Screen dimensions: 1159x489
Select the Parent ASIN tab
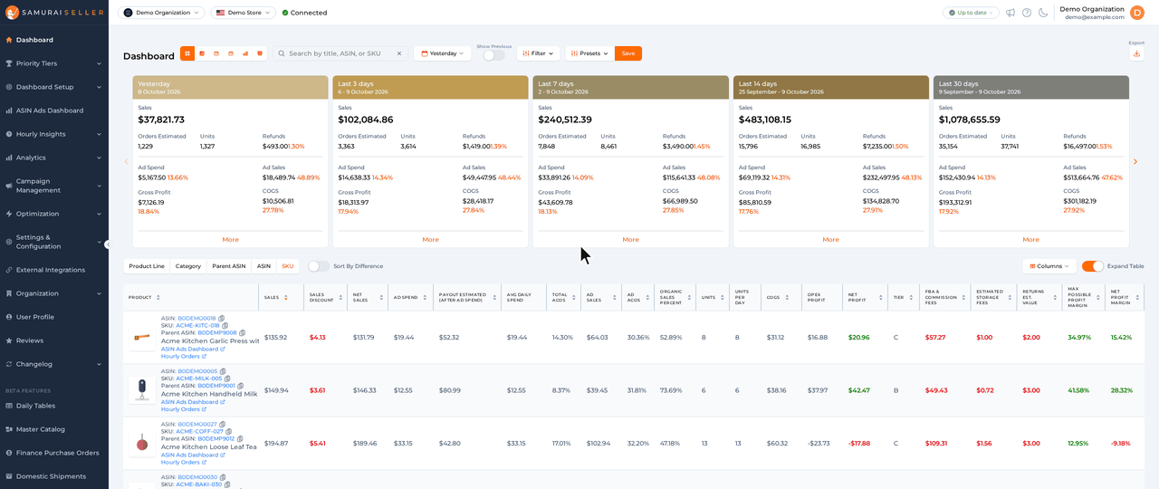pos(229,266)
